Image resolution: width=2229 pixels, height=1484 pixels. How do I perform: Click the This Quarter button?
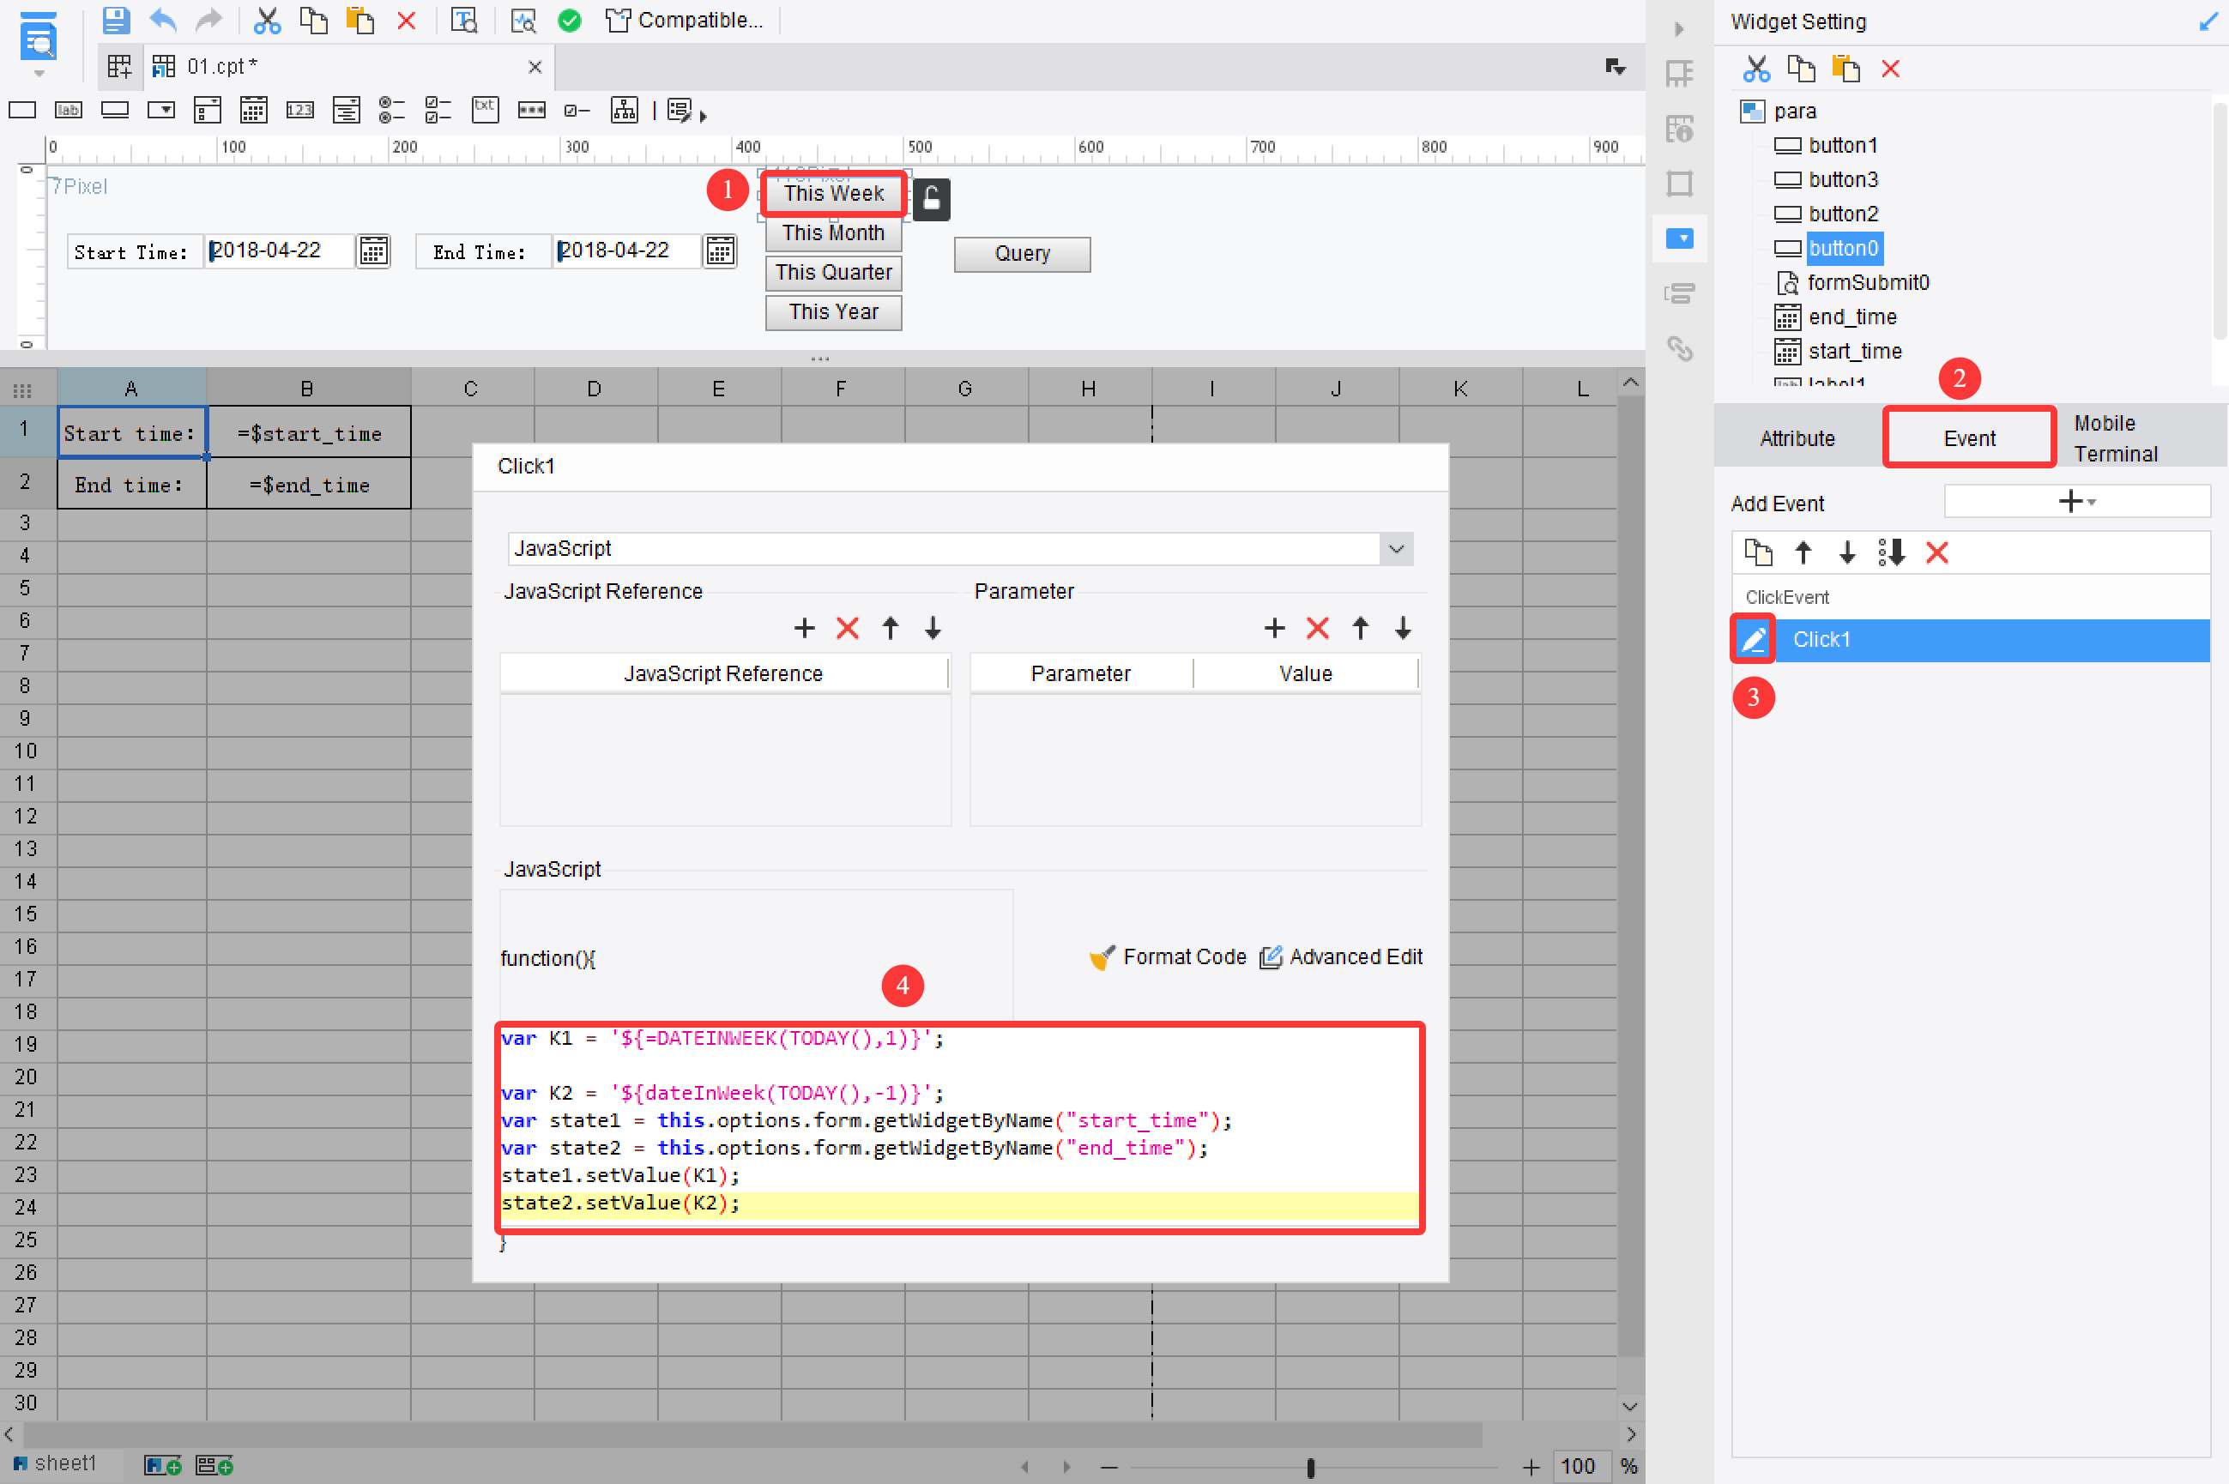tap(833, 273)
